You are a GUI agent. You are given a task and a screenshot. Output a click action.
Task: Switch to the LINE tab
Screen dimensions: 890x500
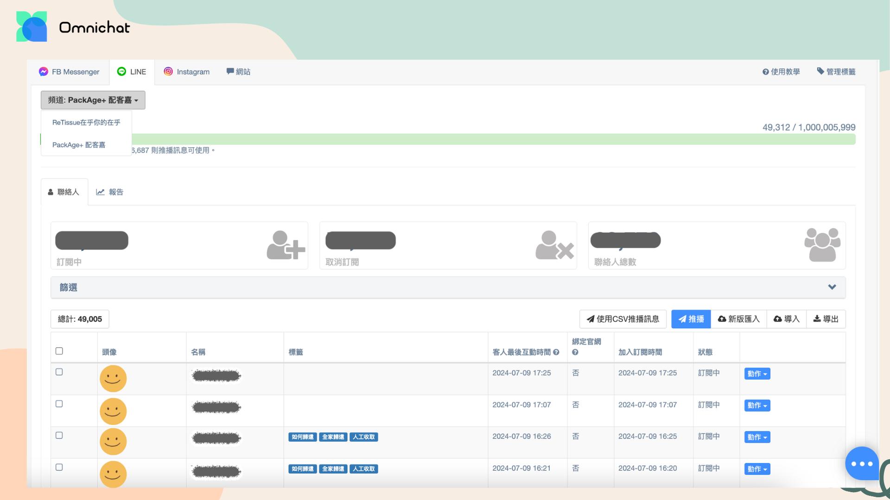point(132,72)
